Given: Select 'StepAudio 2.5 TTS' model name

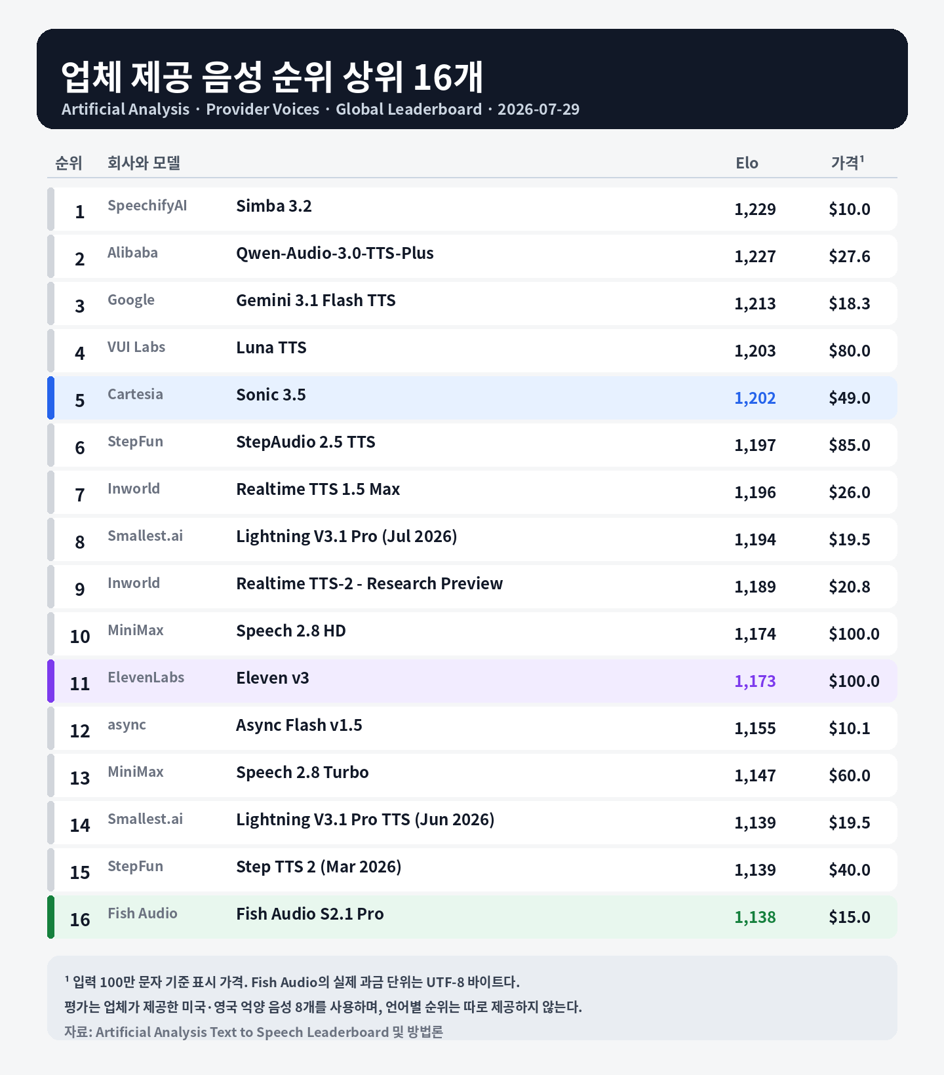Looking at the screenshot, I should [305, 442].
